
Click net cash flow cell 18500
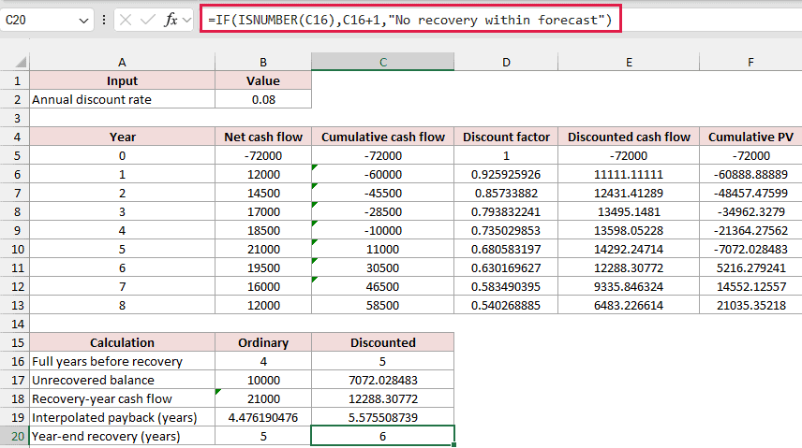click(263, 230)
